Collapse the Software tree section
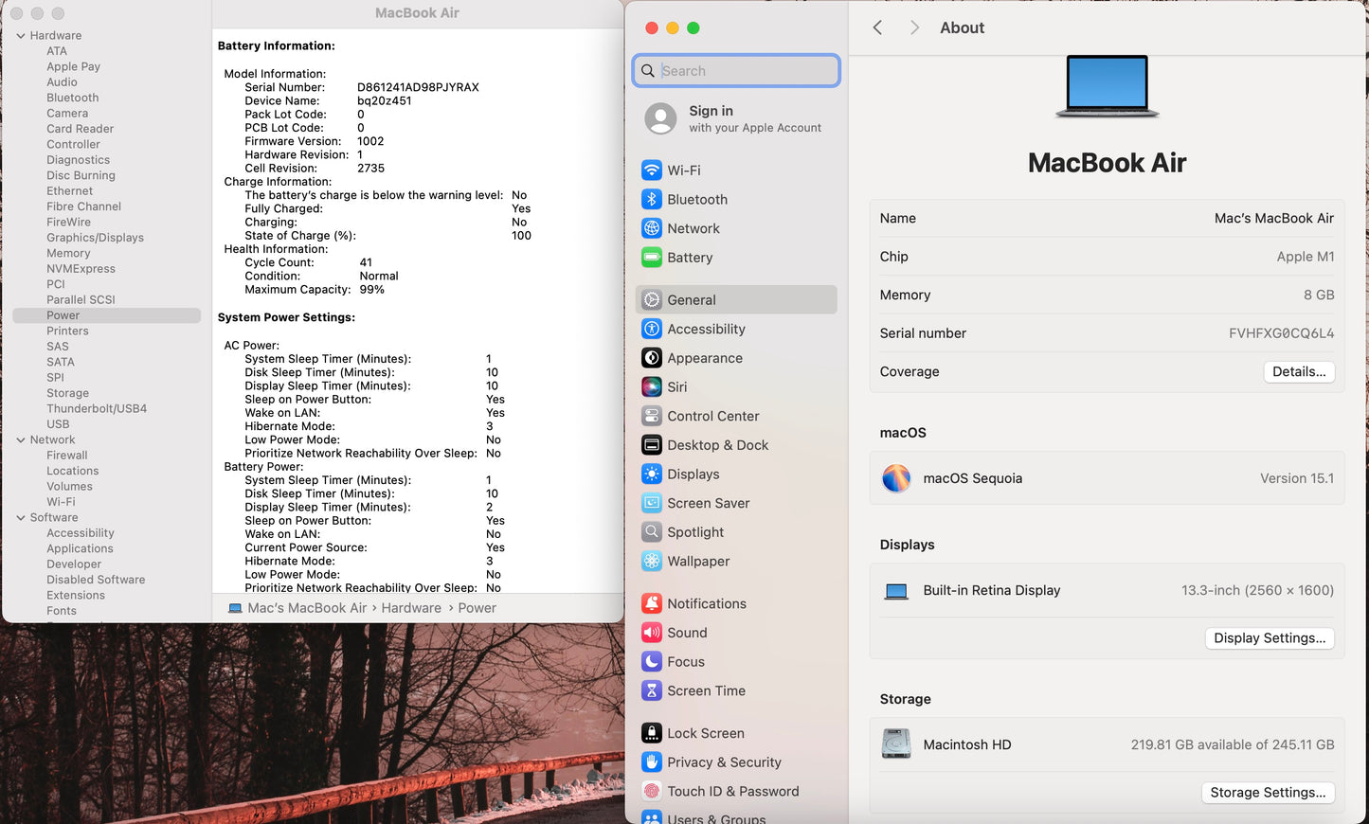Viewport: 1369px width, 824px height. (x=21, y=518)
